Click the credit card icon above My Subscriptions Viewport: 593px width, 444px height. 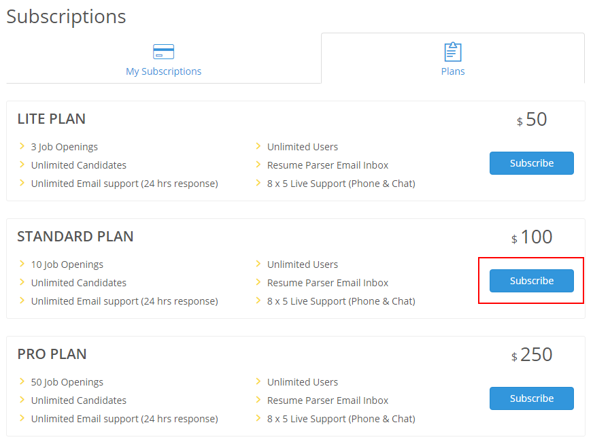[163, 52]
